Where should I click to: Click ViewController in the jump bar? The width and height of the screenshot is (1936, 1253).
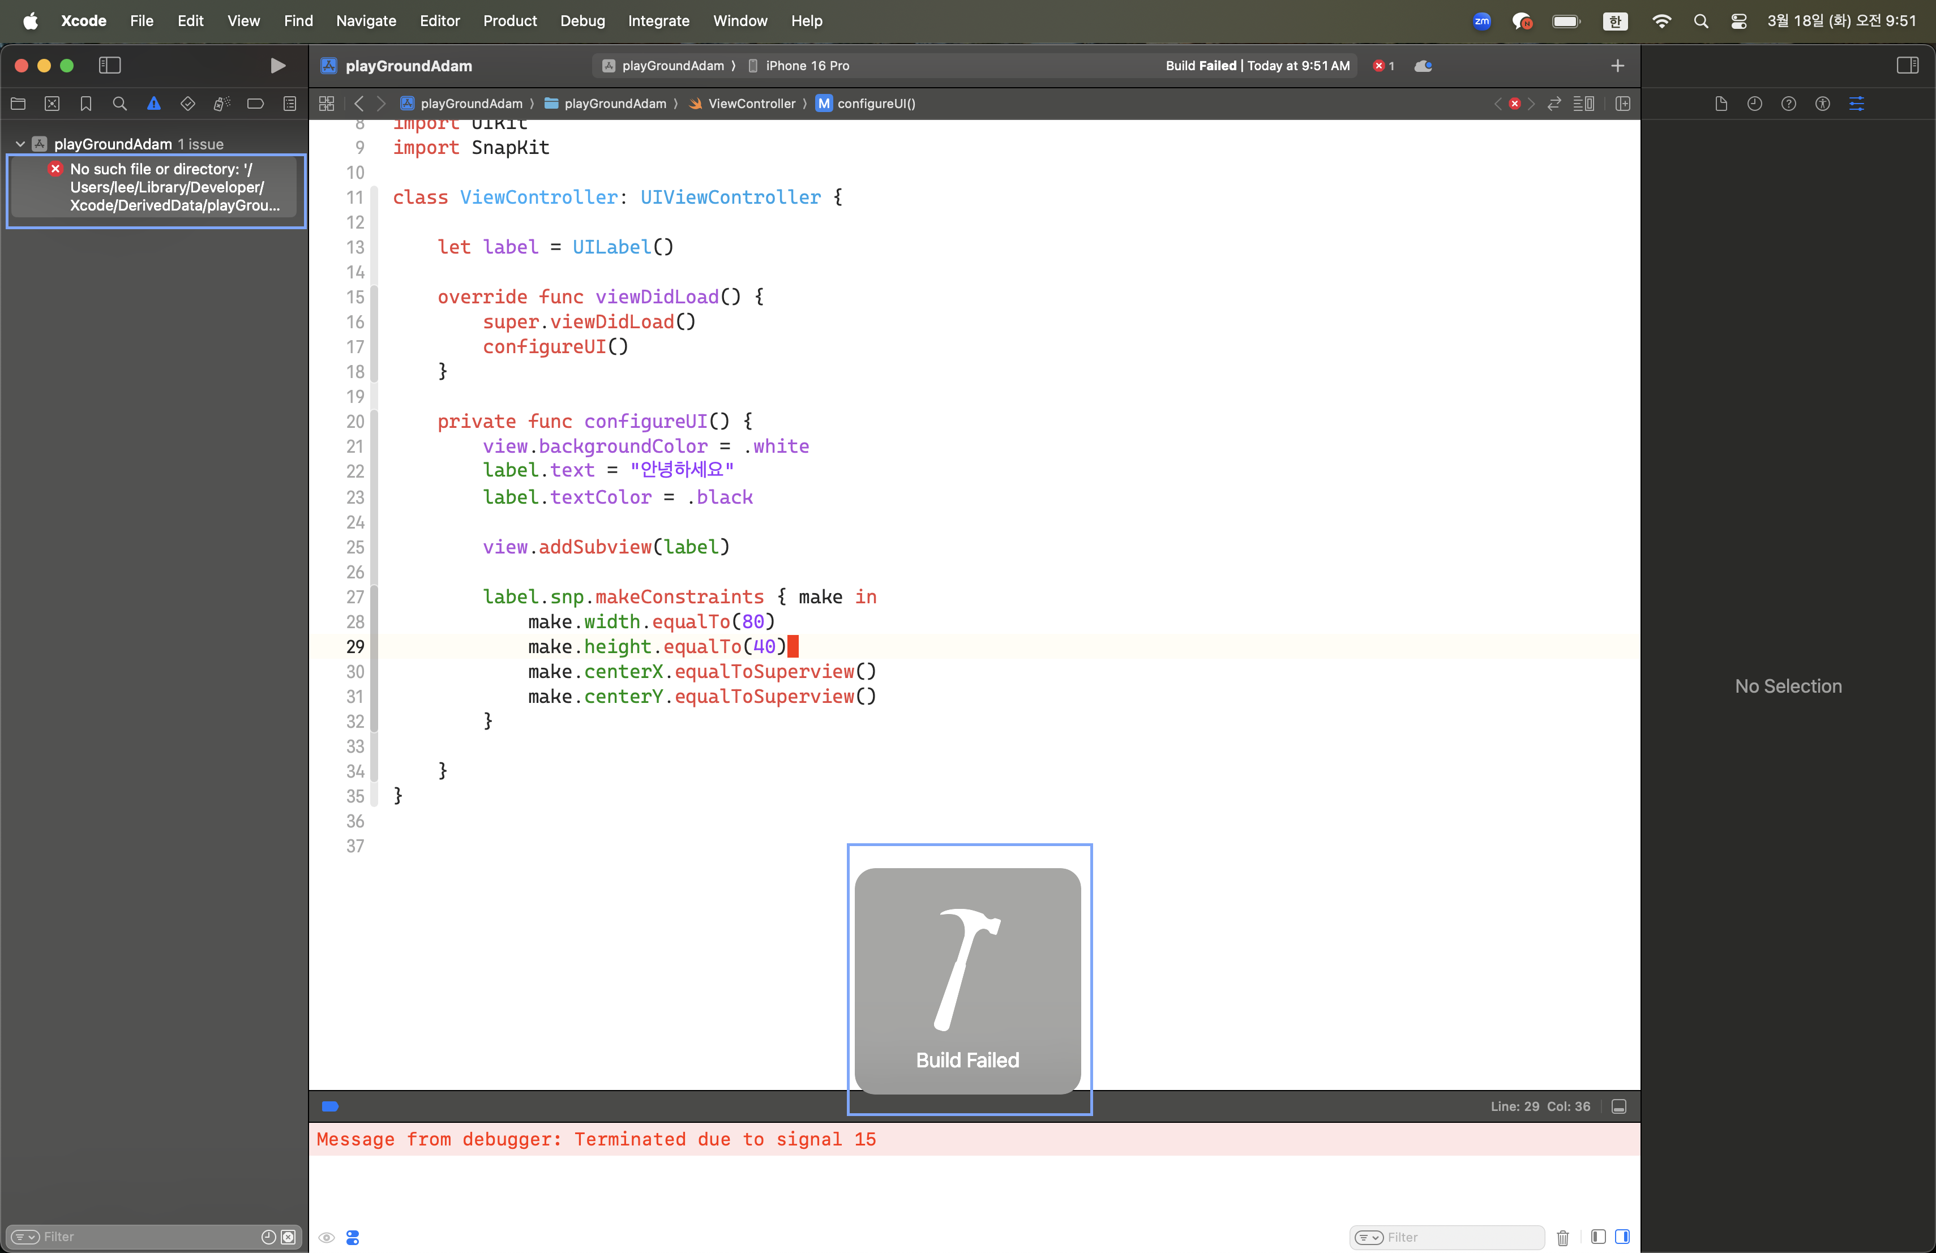[751, 103]
